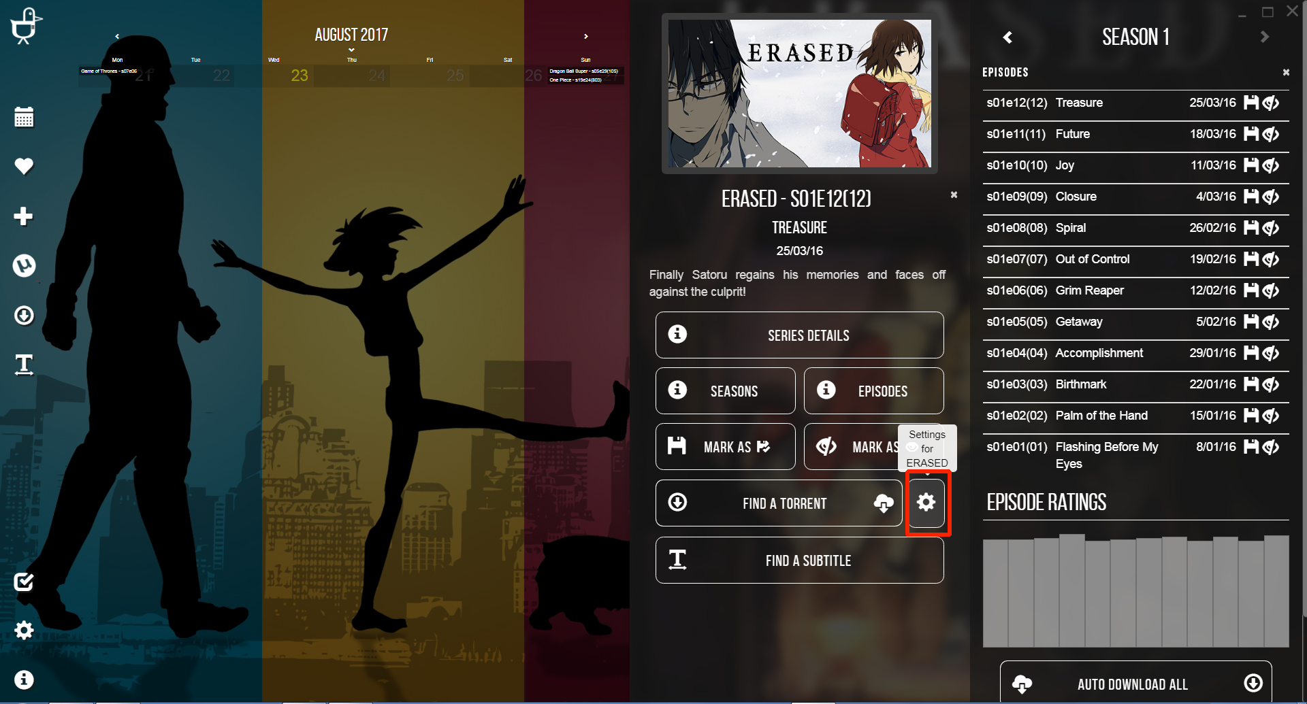Toggle watched for Grim Reaper episode
This screenshot has height=704, width=1307.
tap(1271, 290)
